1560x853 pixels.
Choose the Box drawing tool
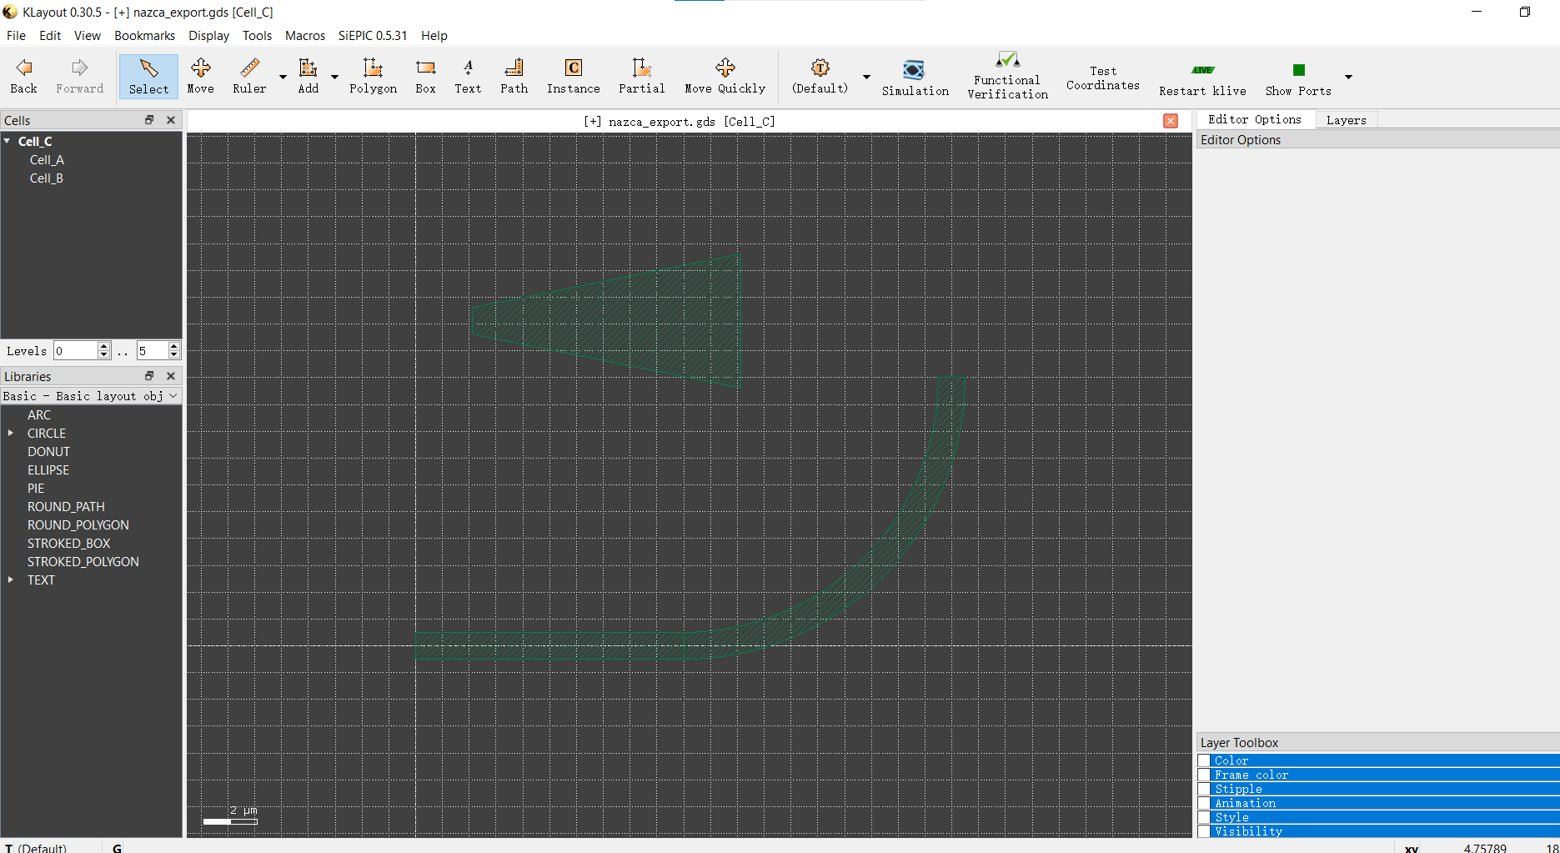pos(425,76)
